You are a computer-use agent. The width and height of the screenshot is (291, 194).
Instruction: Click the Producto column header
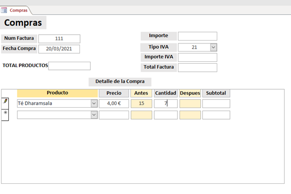click(x=57, y=93)
